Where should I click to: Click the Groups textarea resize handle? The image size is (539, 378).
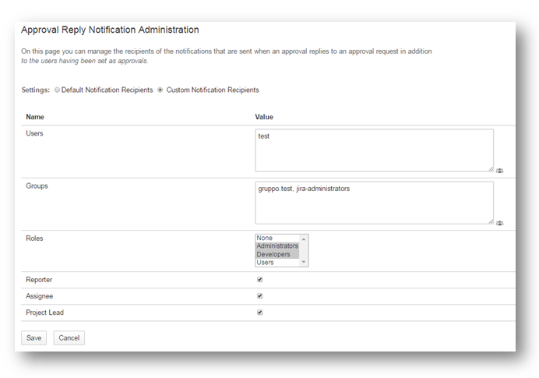[x=491, y=221]
